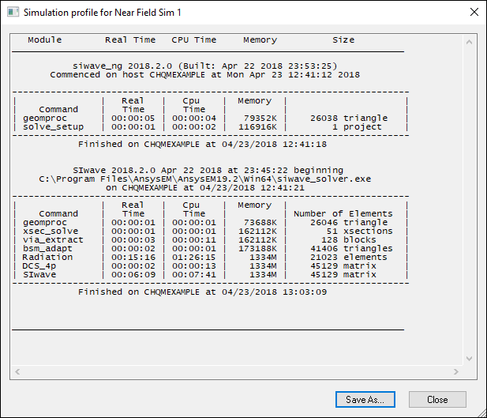
Task: Click the 'SIwave' command row
Action: click(211, 275)
